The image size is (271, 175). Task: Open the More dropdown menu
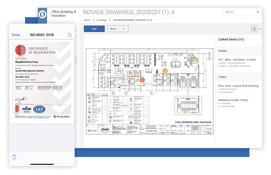point(118,29)
